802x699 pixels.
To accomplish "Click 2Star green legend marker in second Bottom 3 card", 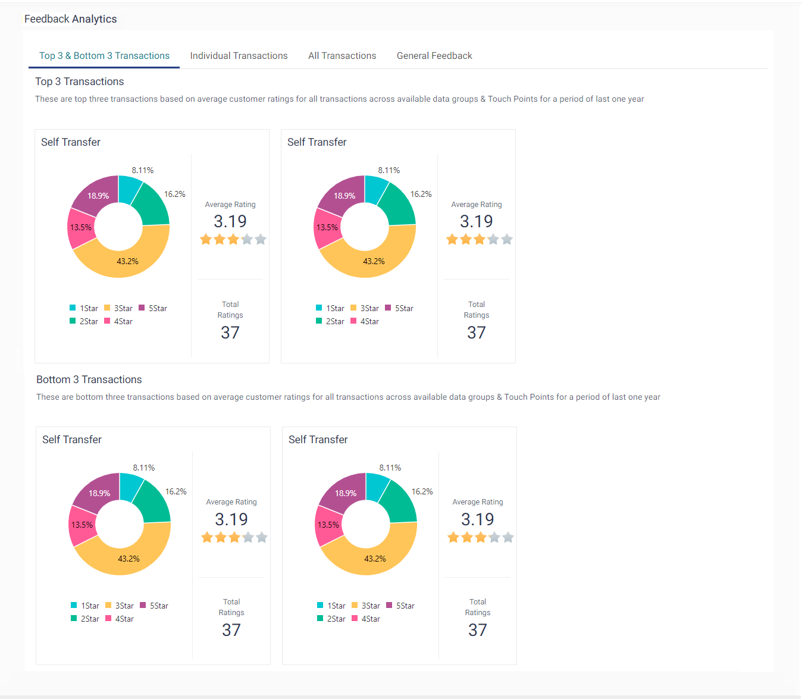I will (320, 619).
